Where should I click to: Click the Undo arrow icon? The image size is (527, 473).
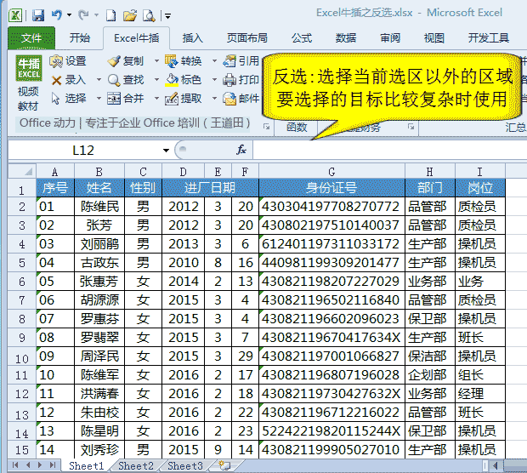tap(56, 14)
